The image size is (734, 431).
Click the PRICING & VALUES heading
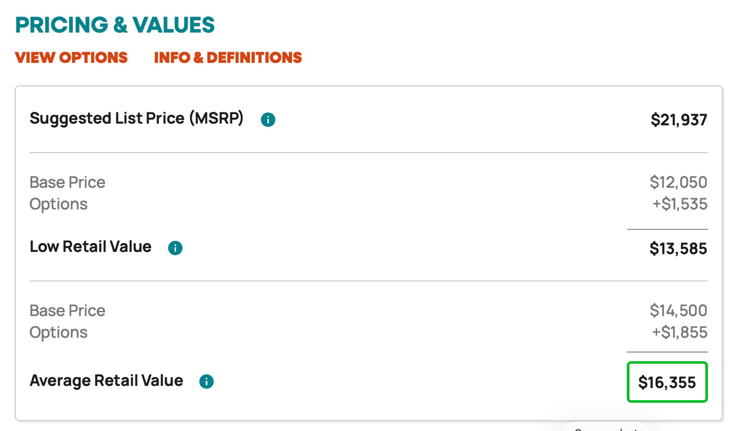click(x=115, y=25)
